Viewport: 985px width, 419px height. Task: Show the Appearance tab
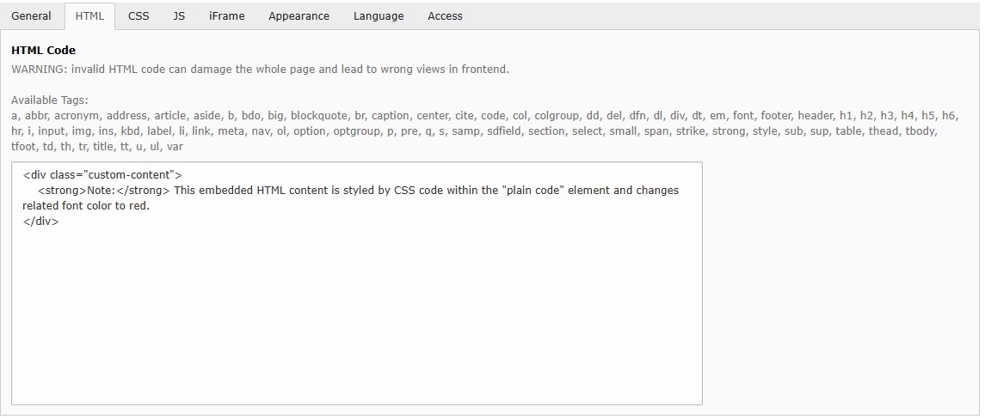coord(299,16)
